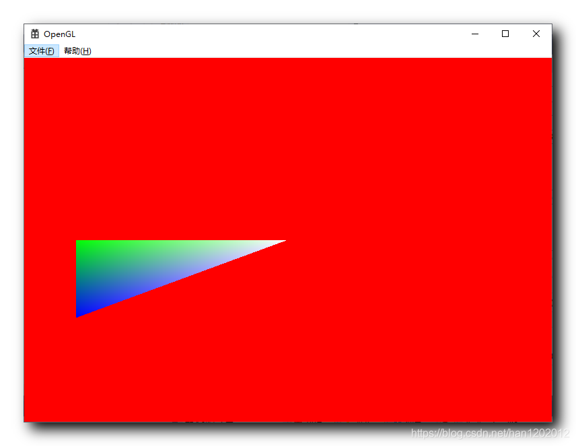Click the OpenGL application icon in the title bar
The height and width of the screenshot is (446, 576).
(x=34, y=34)
